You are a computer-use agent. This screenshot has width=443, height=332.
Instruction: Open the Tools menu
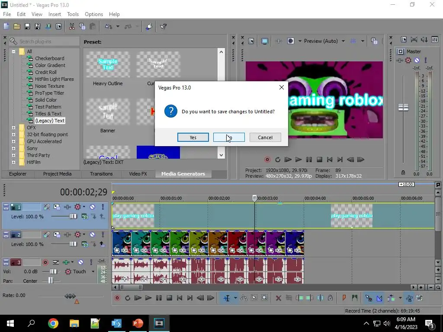coord(73,14)
